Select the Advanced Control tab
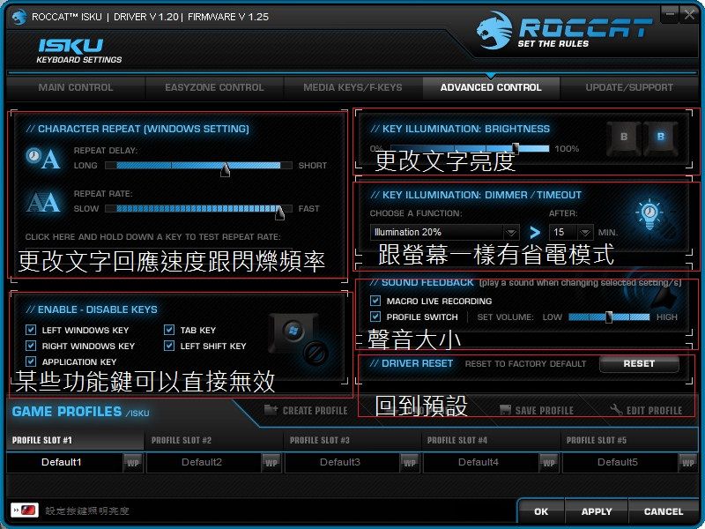Image resolution: width=705 pixels, height=529 pixels. [491, 87]
